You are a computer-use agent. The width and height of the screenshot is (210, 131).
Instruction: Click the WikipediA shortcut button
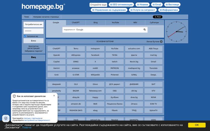point(95,75)
